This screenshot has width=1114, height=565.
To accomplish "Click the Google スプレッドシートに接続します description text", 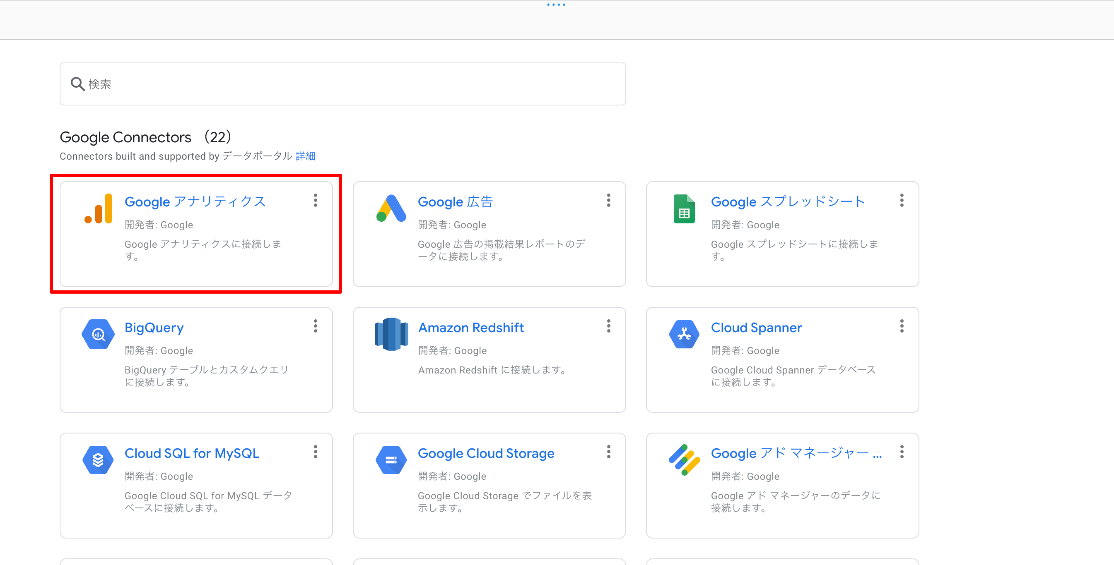I will [794, 250].
